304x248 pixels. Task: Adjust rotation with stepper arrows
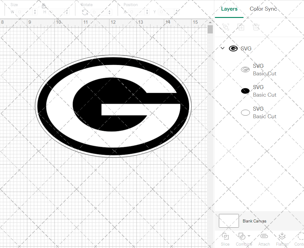(109, 12)
